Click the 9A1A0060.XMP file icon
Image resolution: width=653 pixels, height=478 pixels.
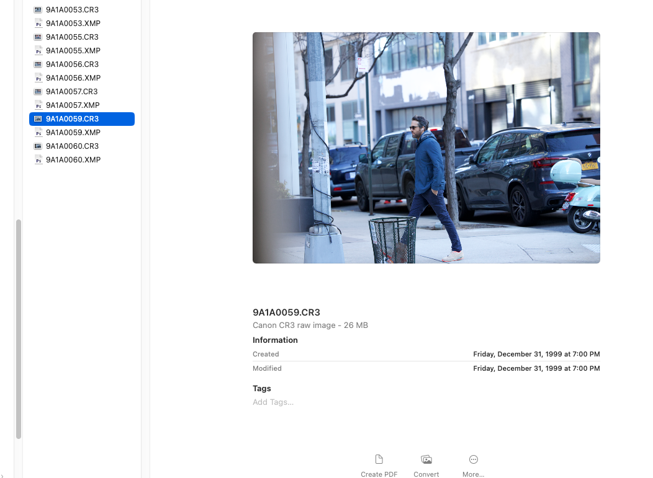pos(38,160)
